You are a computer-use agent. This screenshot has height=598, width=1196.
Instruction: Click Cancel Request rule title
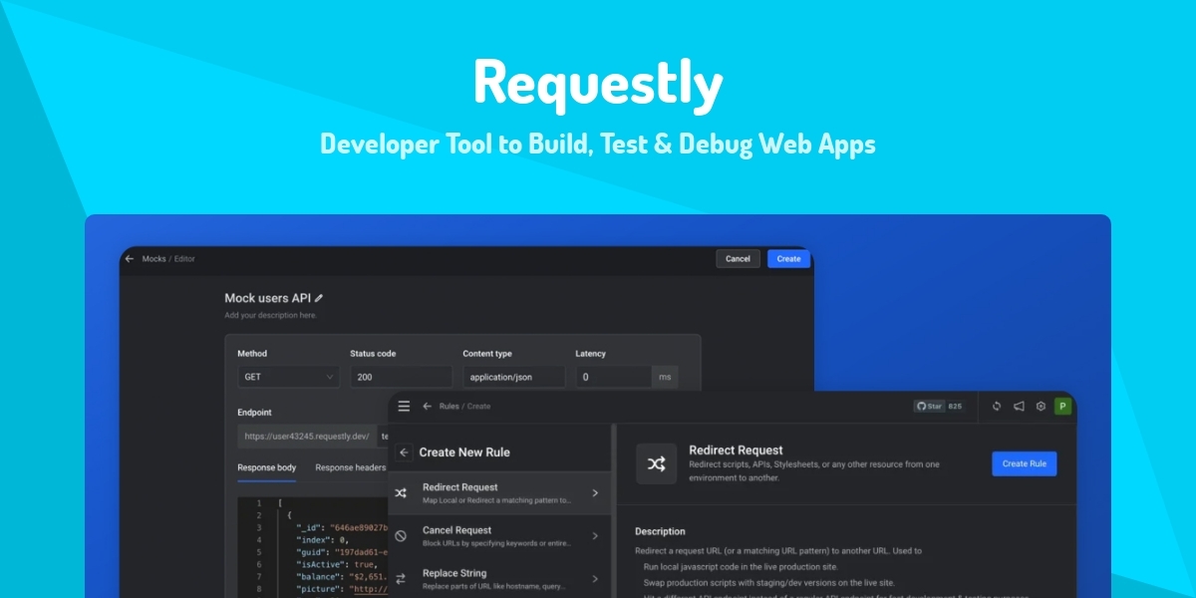click(x=456, y=530)
